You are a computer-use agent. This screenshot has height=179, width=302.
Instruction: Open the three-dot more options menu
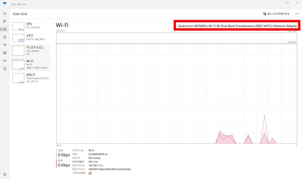297,14
